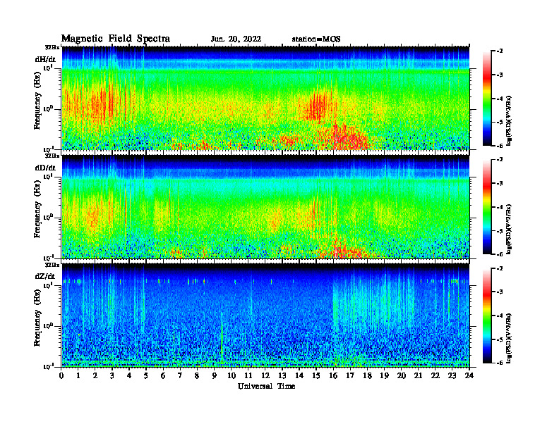Click the "Magnetic Field Spectra" title
The image size is (559, 431).
116,39
